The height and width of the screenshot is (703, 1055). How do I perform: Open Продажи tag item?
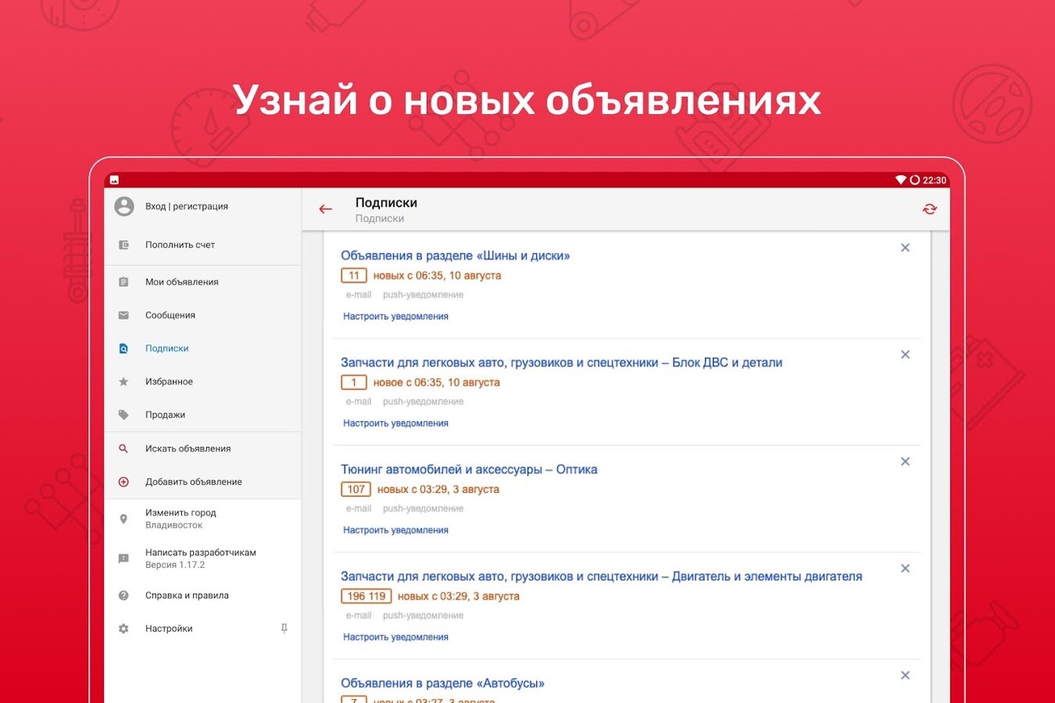pyautogui.click(x=202, y=415)
